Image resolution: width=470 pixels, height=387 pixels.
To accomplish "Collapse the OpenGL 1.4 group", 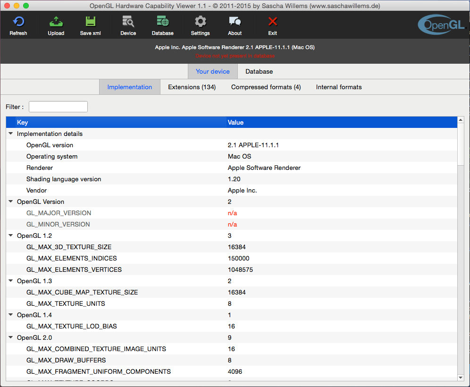I will (x=11, y=315).
